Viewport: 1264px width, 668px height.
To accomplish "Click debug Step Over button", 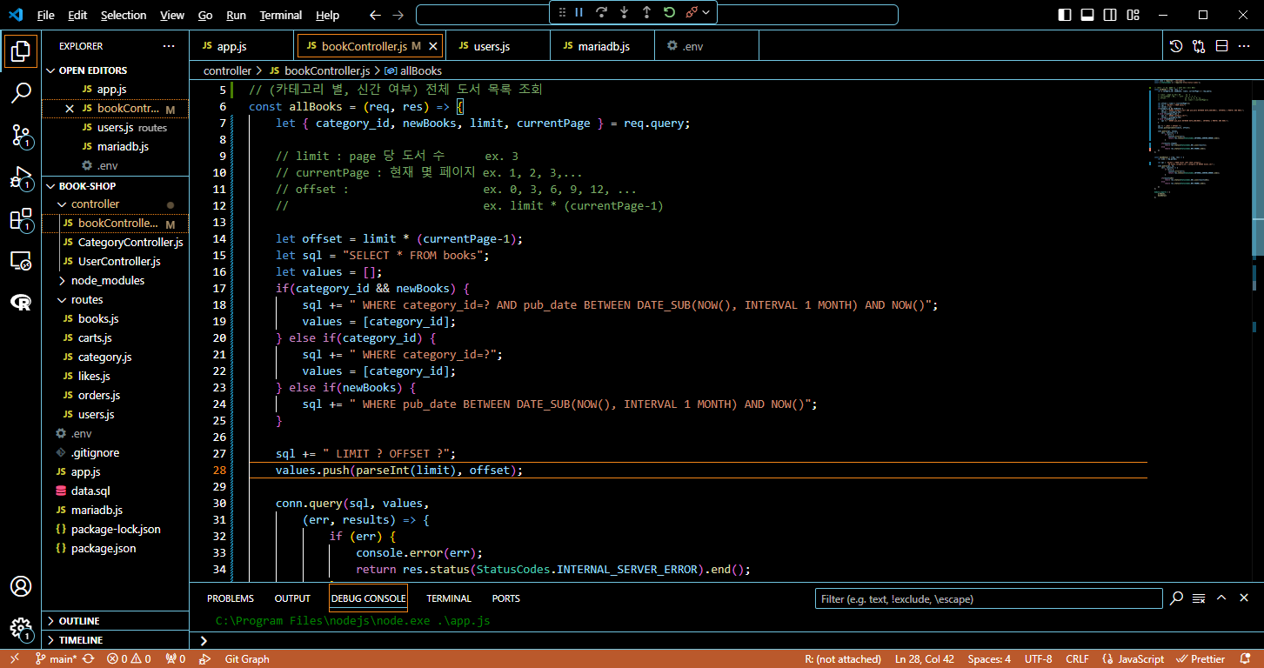I will click(601, 12).
